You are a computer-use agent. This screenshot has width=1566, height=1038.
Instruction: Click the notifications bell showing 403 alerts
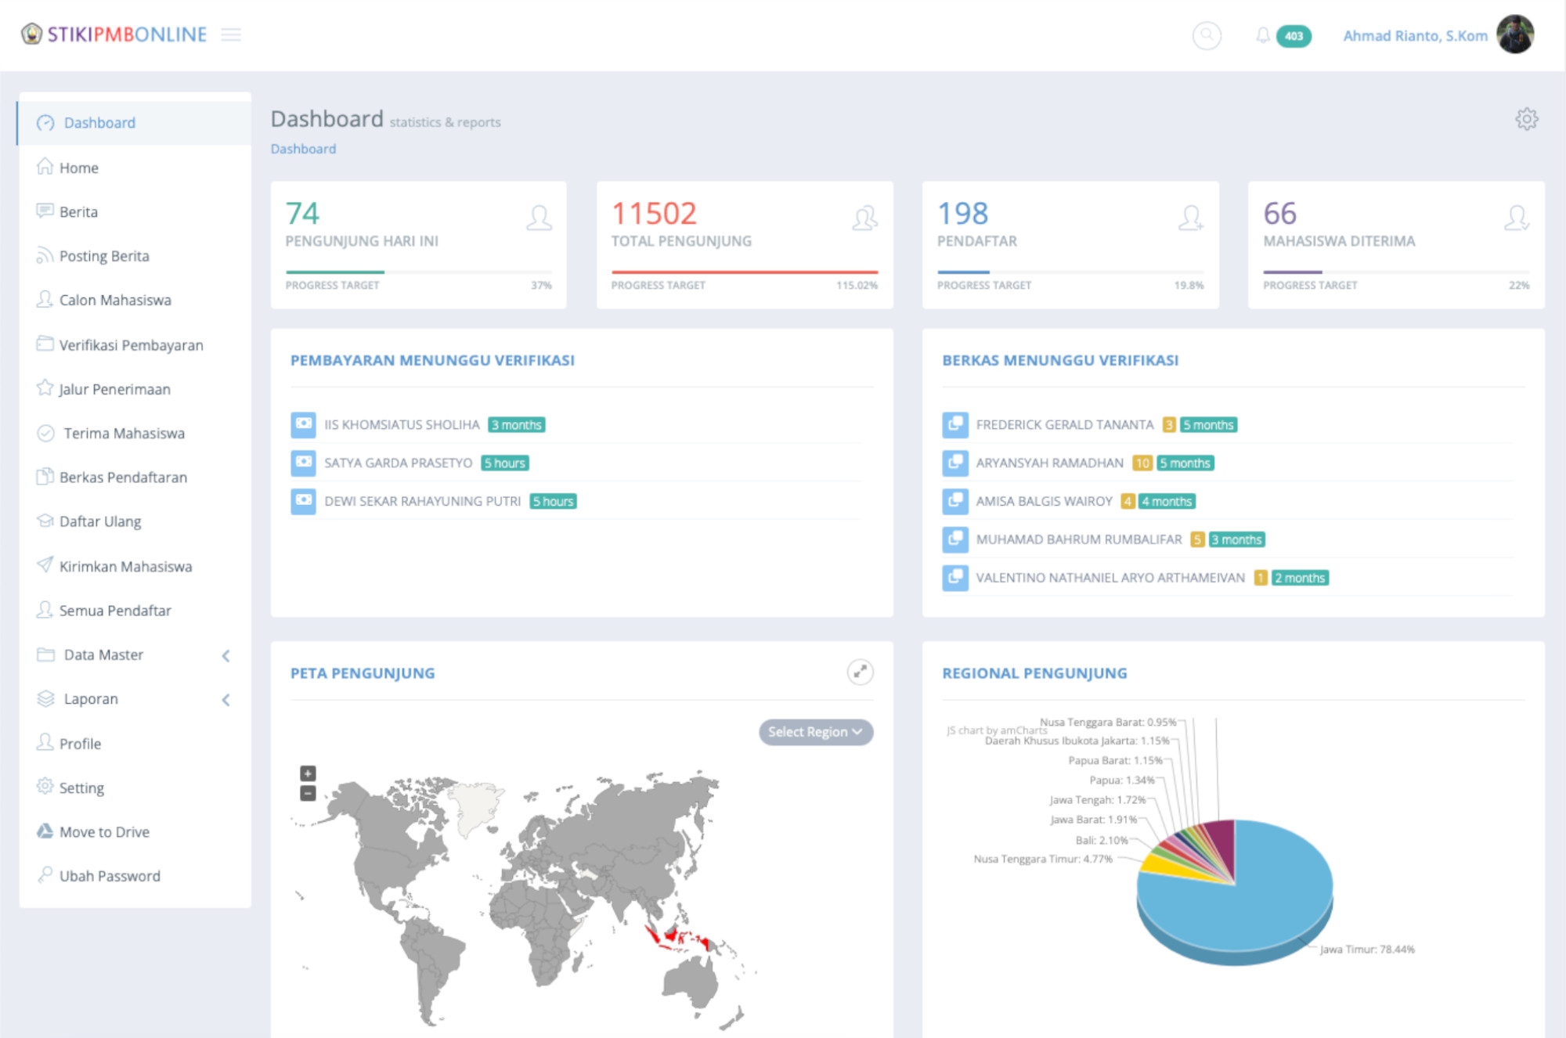1264,35
